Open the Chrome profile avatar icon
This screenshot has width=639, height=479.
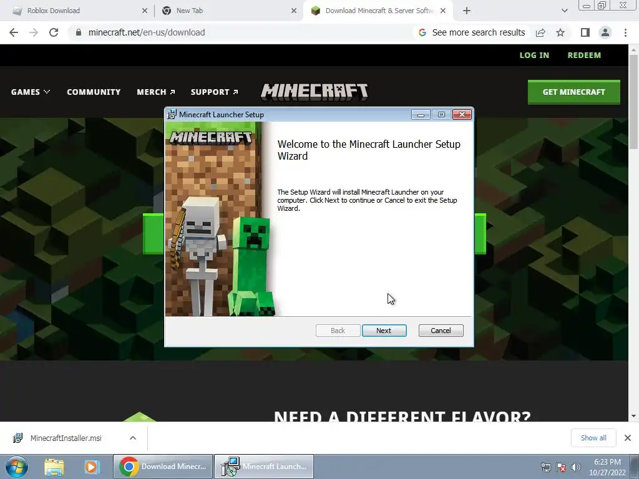[x=605, y=32]
